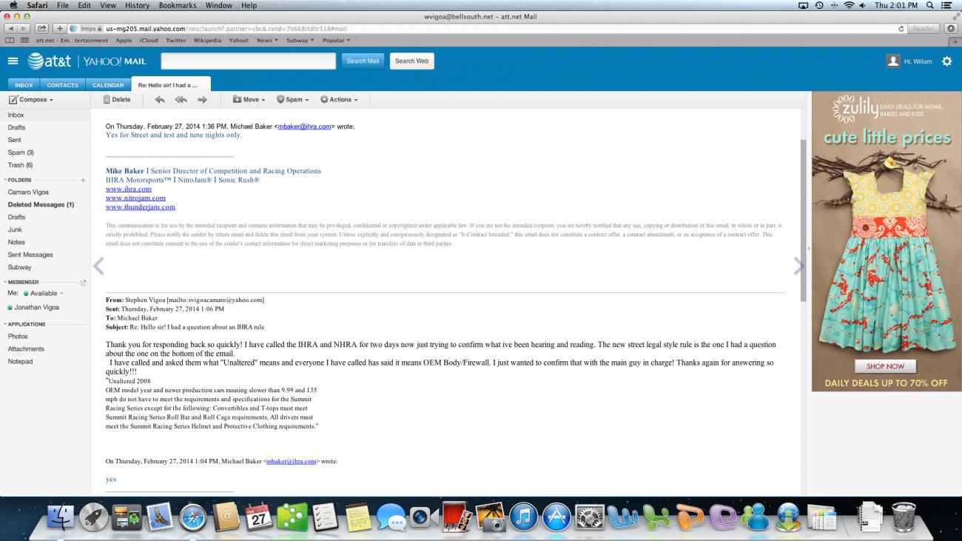Open the www.nitrojam.com link
Image resolution: width=962 pixels, height=541 pixels.
coord(135,198)
